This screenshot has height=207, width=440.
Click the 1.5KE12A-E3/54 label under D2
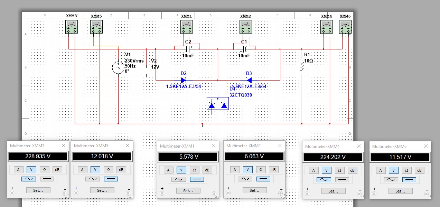[x=184, y=86]
